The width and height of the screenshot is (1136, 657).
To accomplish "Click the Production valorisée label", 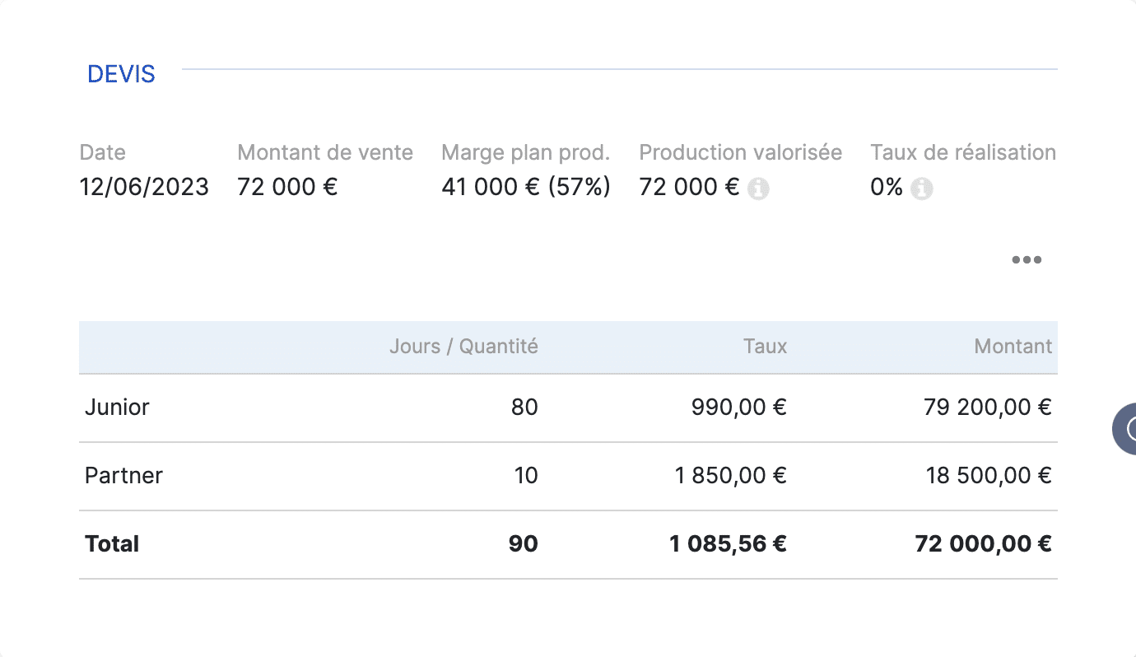I will 741,152.
